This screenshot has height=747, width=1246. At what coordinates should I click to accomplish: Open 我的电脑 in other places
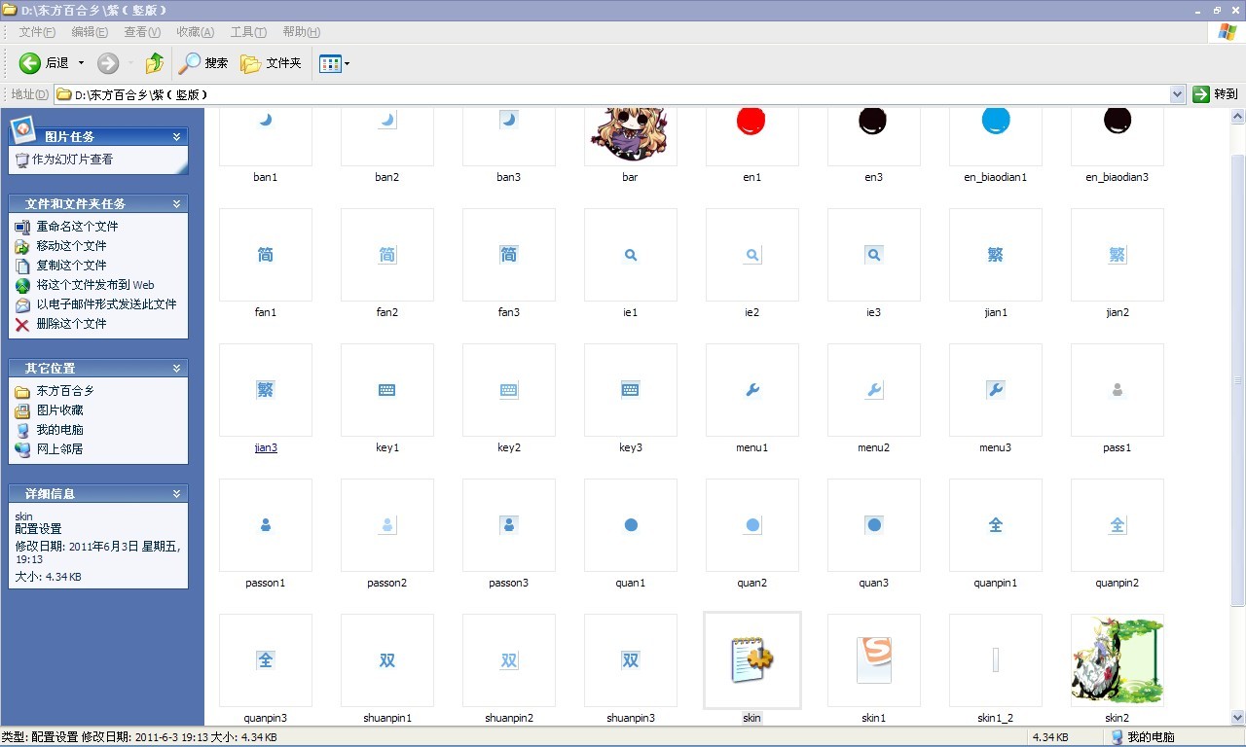click(59, 430)
